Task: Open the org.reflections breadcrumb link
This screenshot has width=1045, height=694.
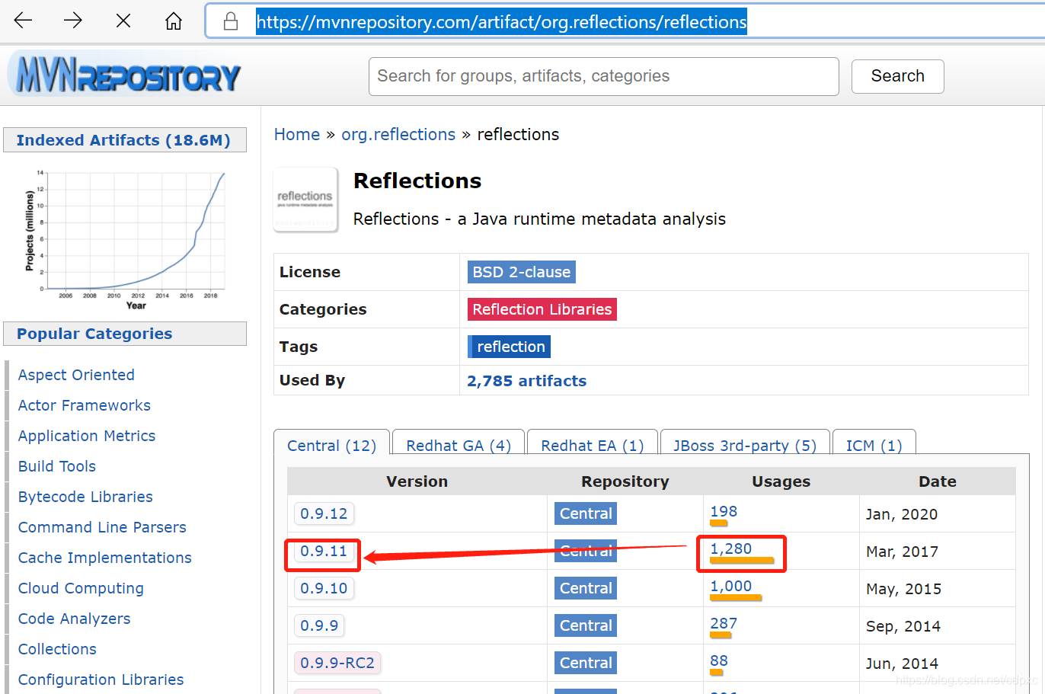Action: (398, 135)
